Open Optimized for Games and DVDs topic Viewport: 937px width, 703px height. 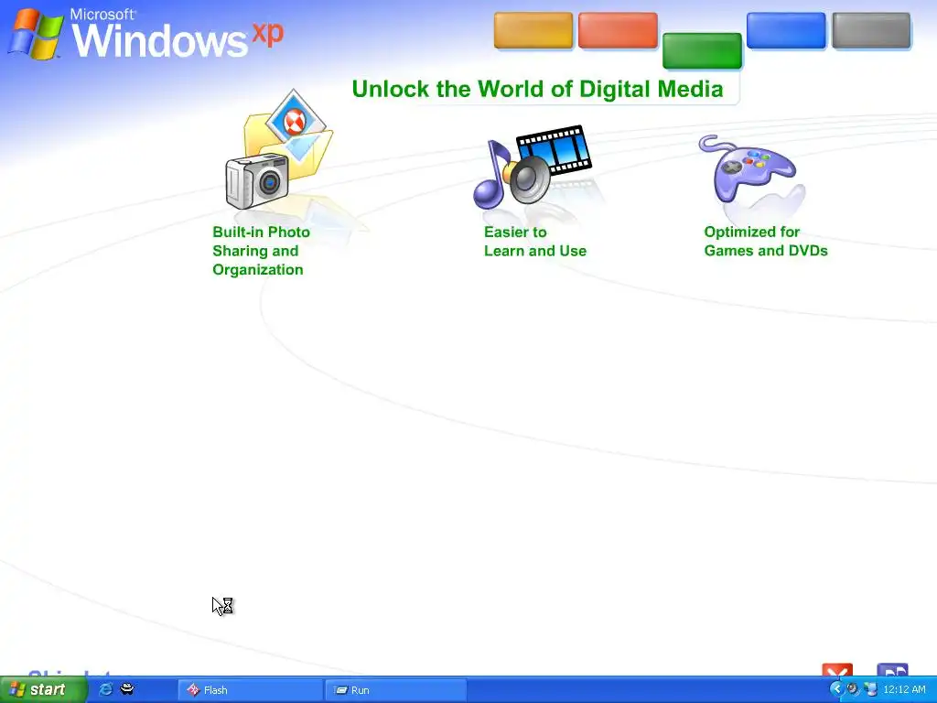pyautogui.click(x=766, y=241)
